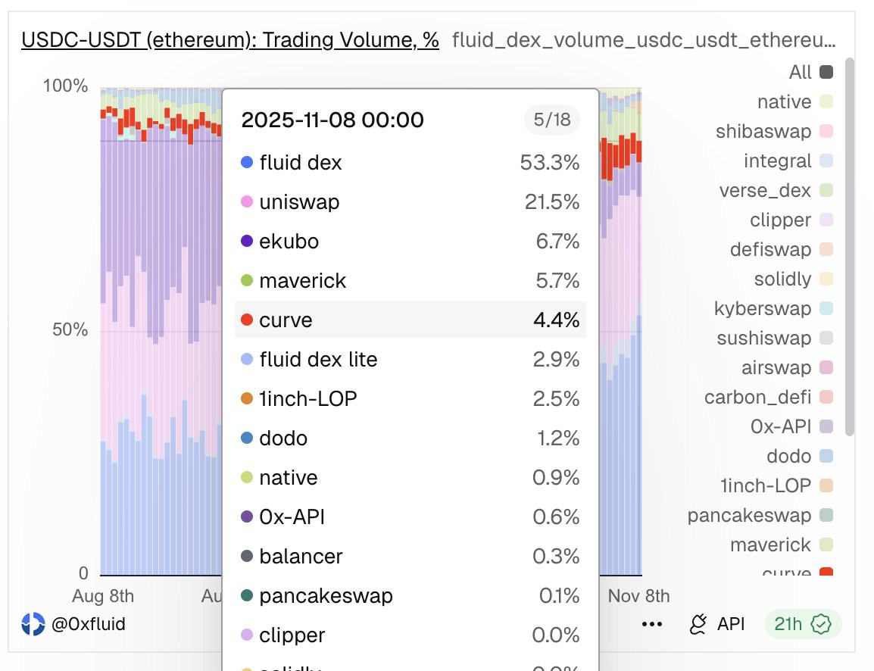Click the red curve legend swatch
Viewport: 874px width, 671px height.
pyautogui.click(x=826, y=572)
